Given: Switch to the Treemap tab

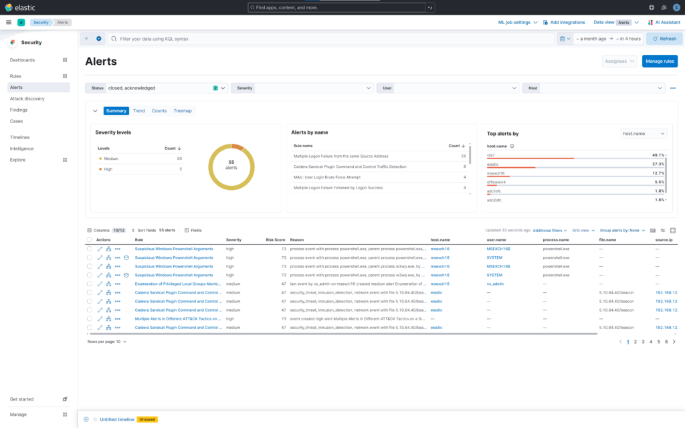Looking at the screenshot, I should tap(183, 111).
